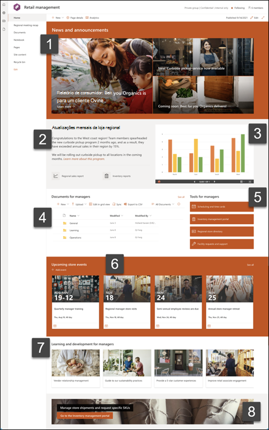Click Learn more on consumer report story
The image size is (269, 430).
65,107
